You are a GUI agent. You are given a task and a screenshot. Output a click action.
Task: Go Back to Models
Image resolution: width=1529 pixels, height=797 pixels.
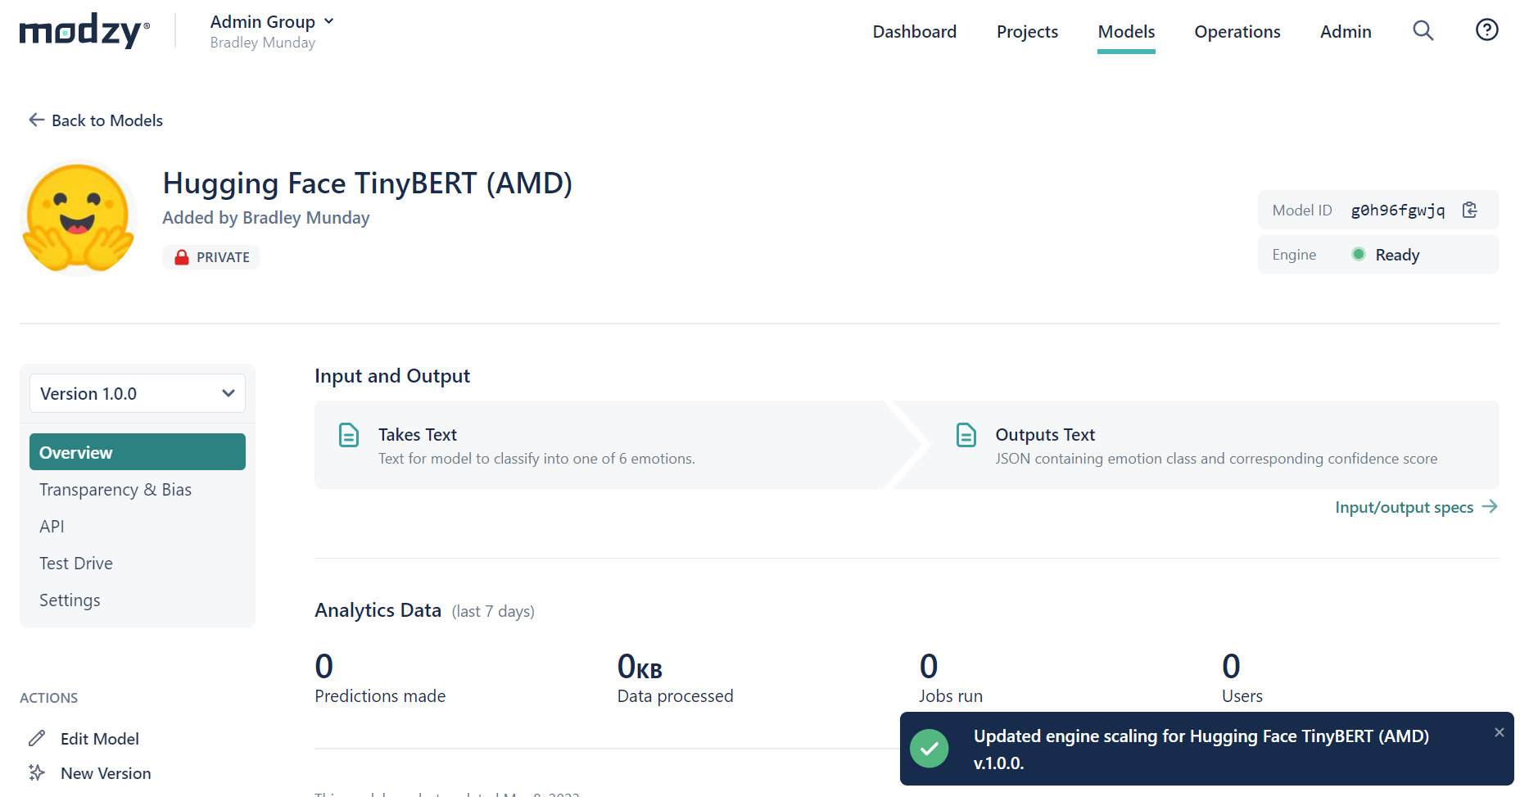pos(96,120)
